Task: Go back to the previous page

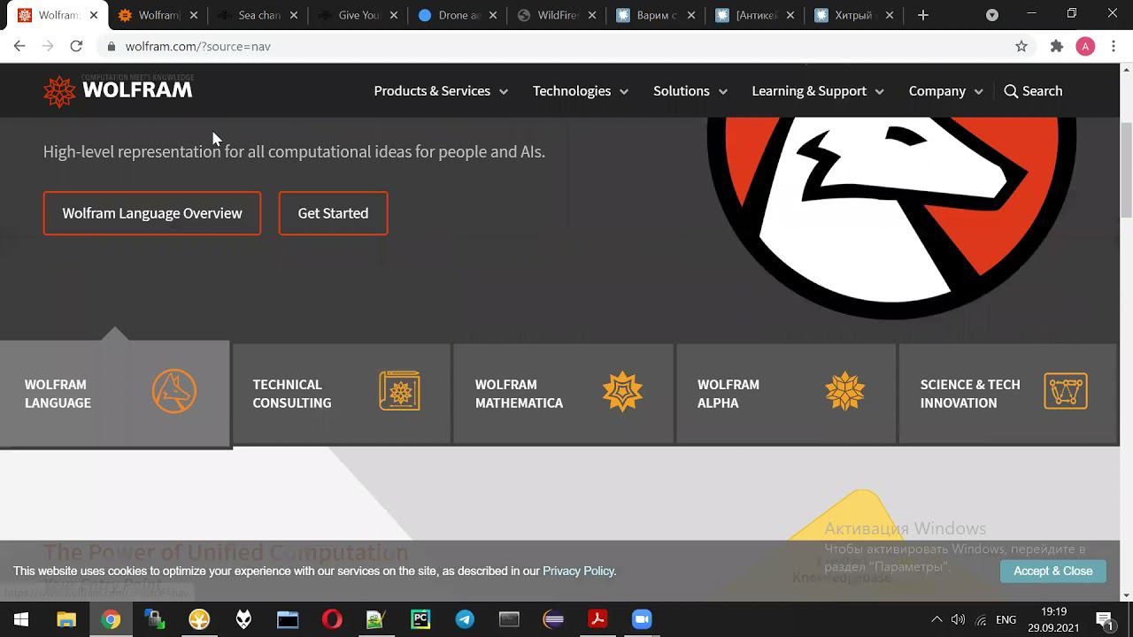Action: pos(19,46)
